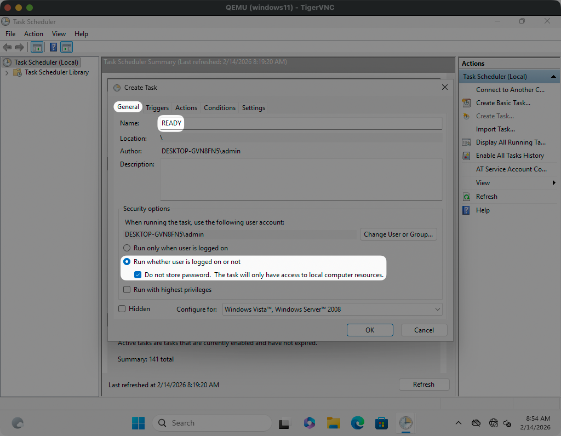Open Microsoft Edge from the taskbar

(x=358, y=423)
